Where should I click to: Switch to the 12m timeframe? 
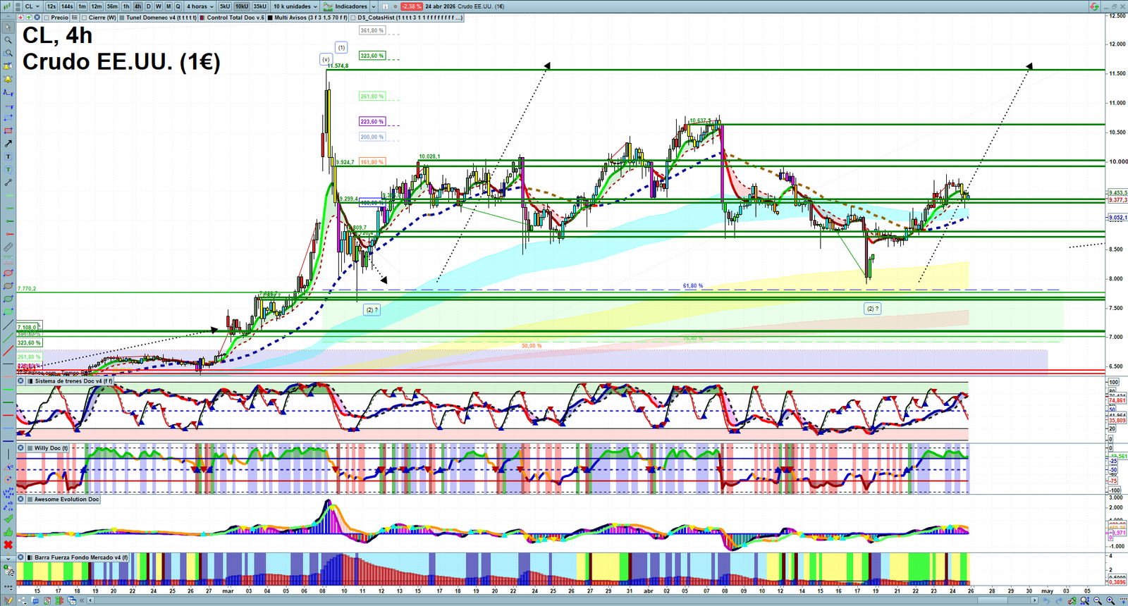pyautogui.click(x=96, y=6)
